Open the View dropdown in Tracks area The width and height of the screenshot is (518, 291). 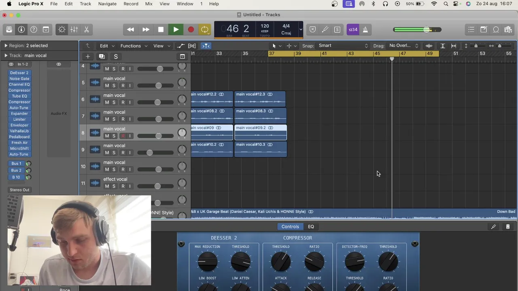click(161, 46)
